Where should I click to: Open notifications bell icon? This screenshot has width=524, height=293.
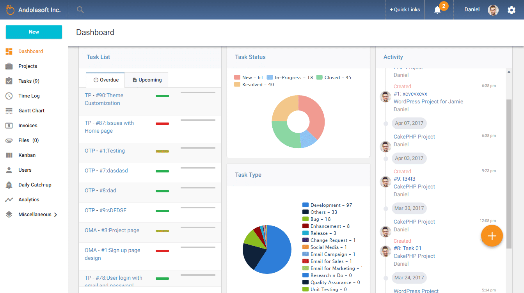437,10
